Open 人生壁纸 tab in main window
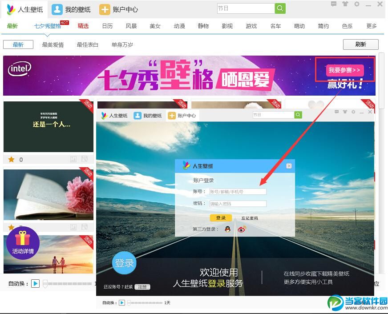Image resolution: width=388 pixels, height=314 pixels. [x=25, y=9]
